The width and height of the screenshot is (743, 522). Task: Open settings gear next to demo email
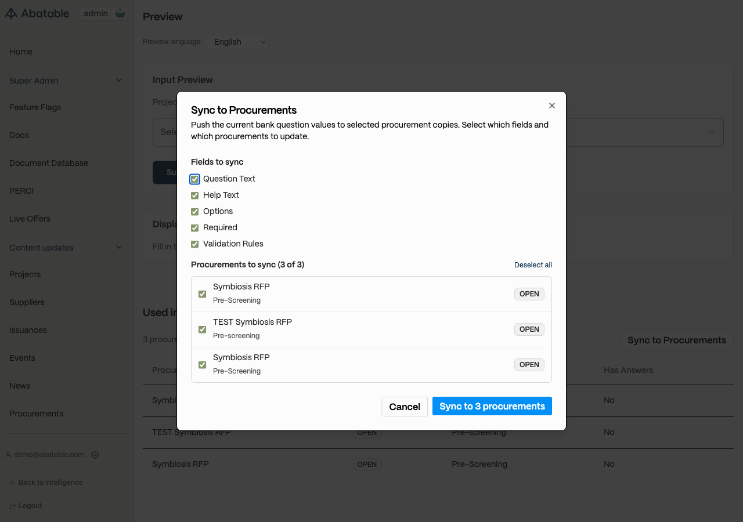95,455
